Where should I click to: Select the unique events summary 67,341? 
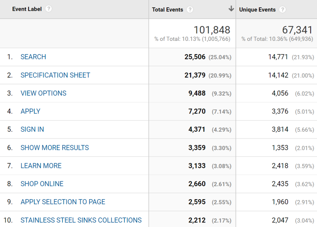pyautogui.click(x=297, y=30)
